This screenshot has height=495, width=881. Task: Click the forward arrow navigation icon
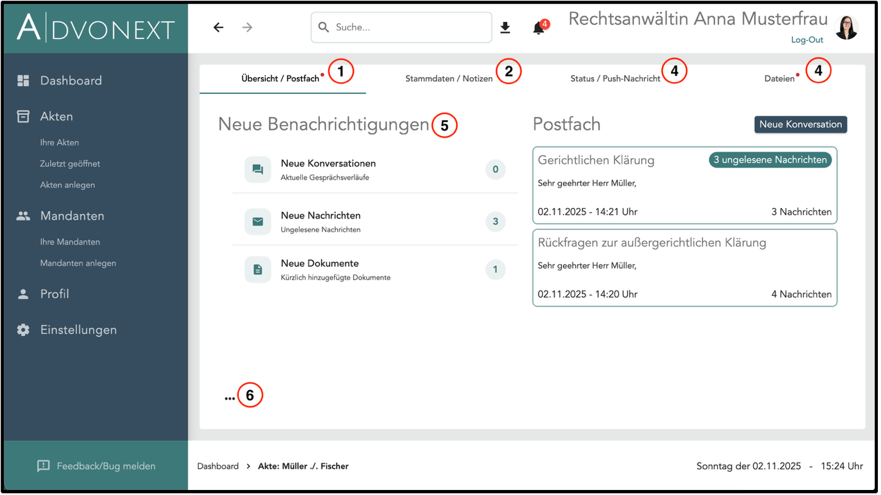tap(248, 28)
